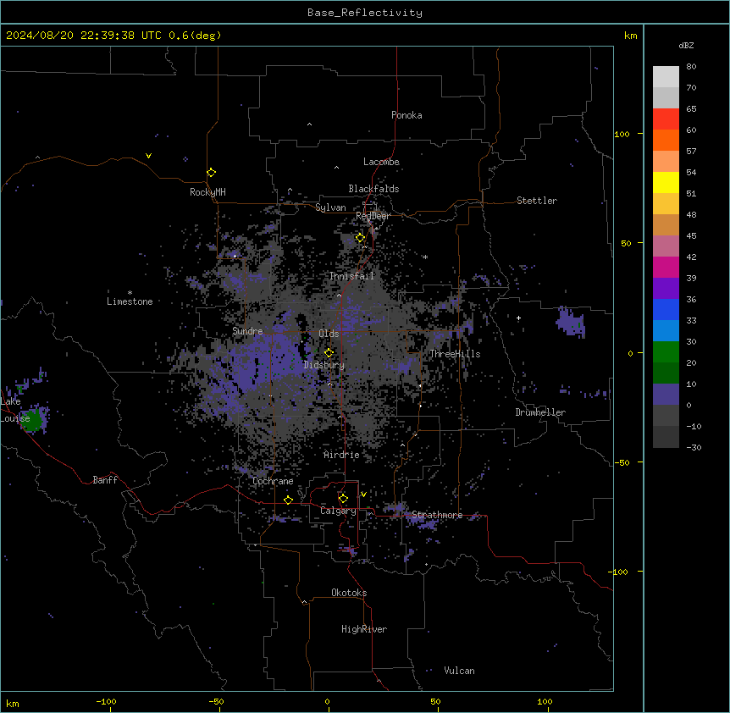
Task: Click the Sylvan label
Action: (x=330, y=207)
